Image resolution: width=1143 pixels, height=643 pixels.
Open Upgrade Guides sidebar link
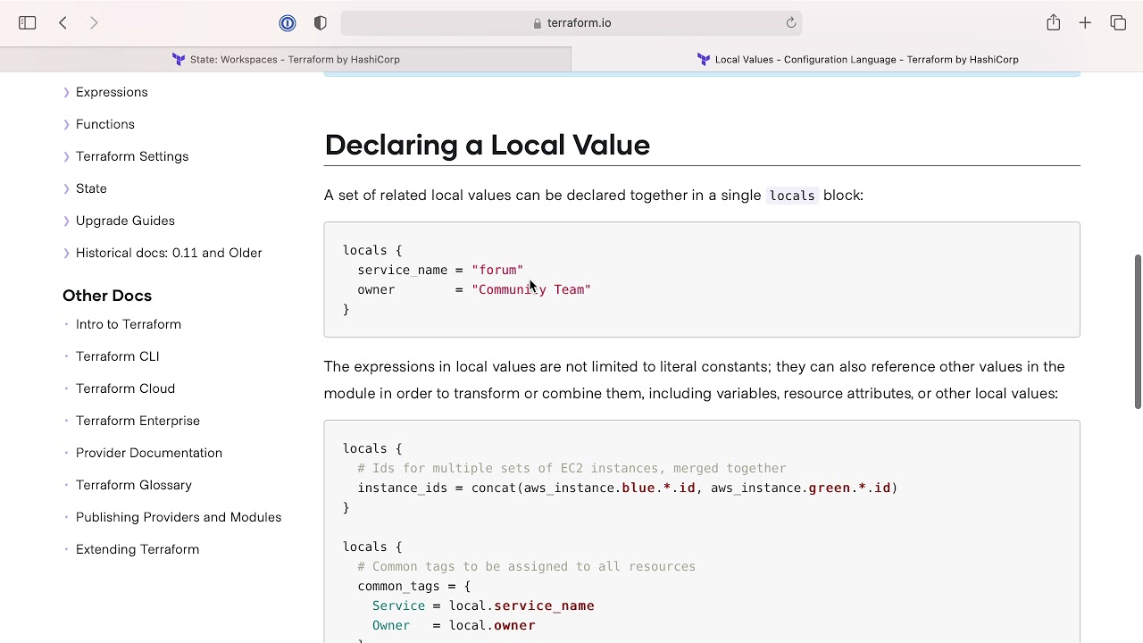(x=125, y=221)
